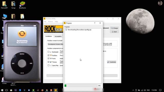Click the download progress bar at 5%
The image size is (164, 92).
(x=81, y=86)
